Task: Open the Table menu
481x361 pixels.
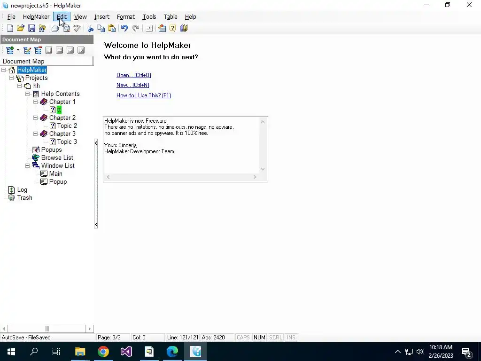Action: point(171,17)
